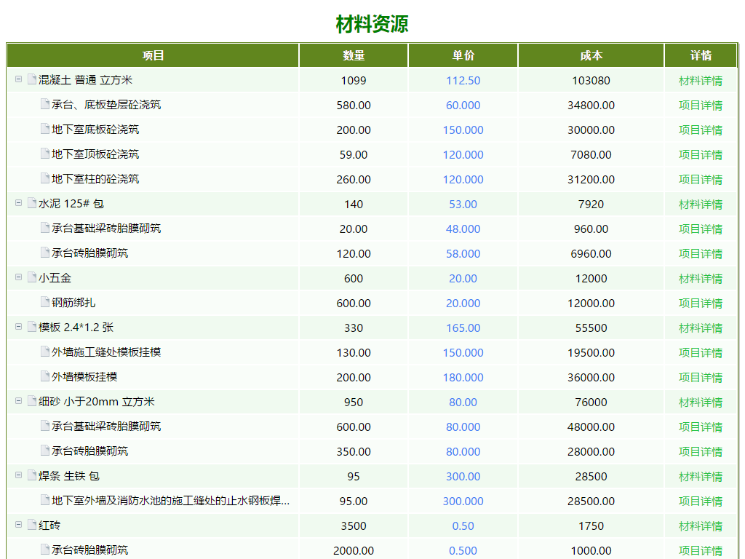This screenshot has height=559, width=745.
Task: Open 材料详情 for 红砖
Action: (x=701, y=526)
